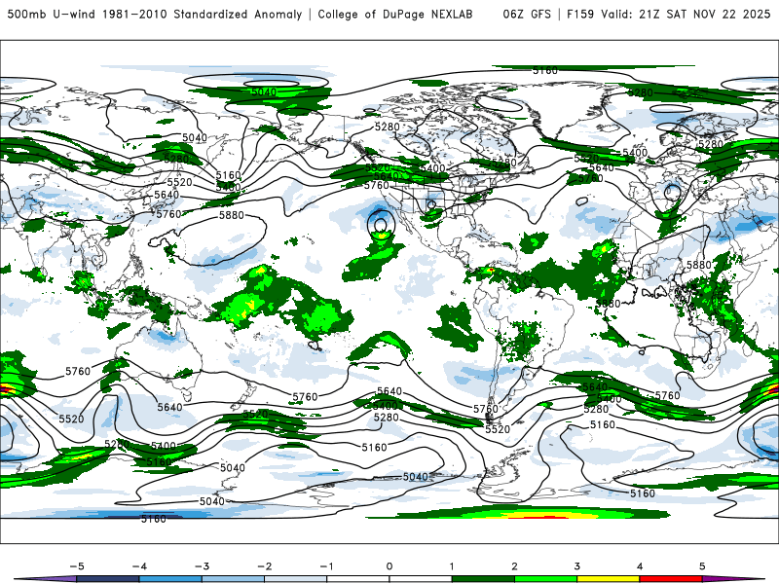Click the '0' colorbar tick label
This screenshot has width=779, height=584.
(x=389, y=566)
